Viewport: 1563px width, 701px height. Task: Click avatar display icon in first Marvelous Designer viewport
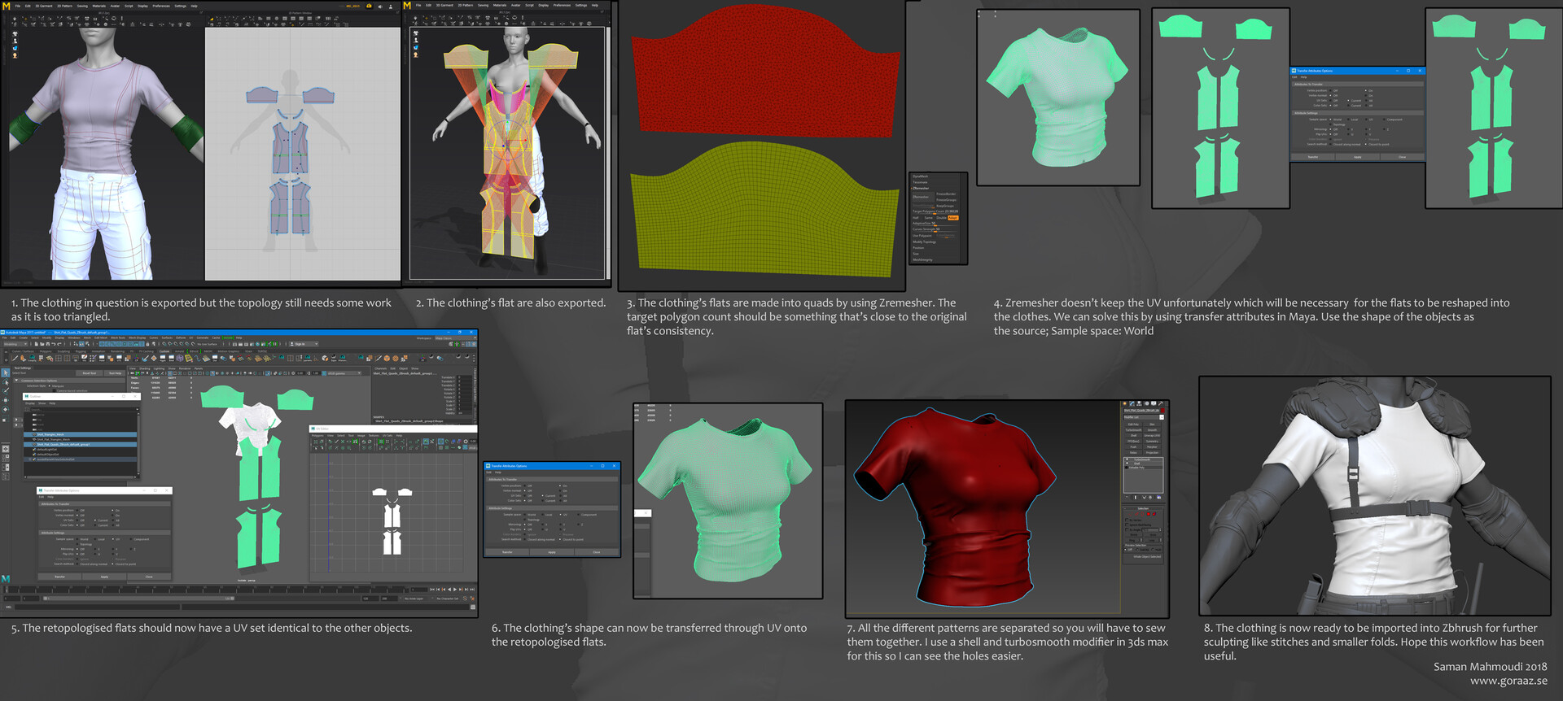15,41
